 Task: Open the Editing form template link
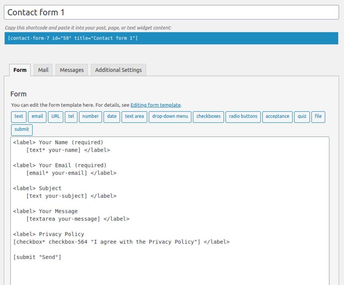click(x=156, y=105)
